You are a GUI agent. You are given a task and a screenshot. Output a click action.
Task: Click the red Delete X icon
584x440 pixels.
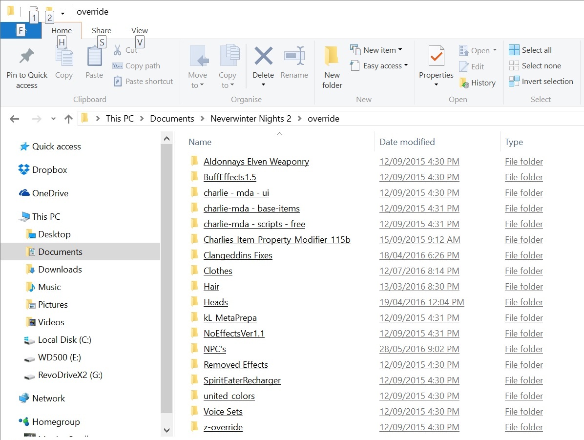pyautogui.click(x=263, y=56)
